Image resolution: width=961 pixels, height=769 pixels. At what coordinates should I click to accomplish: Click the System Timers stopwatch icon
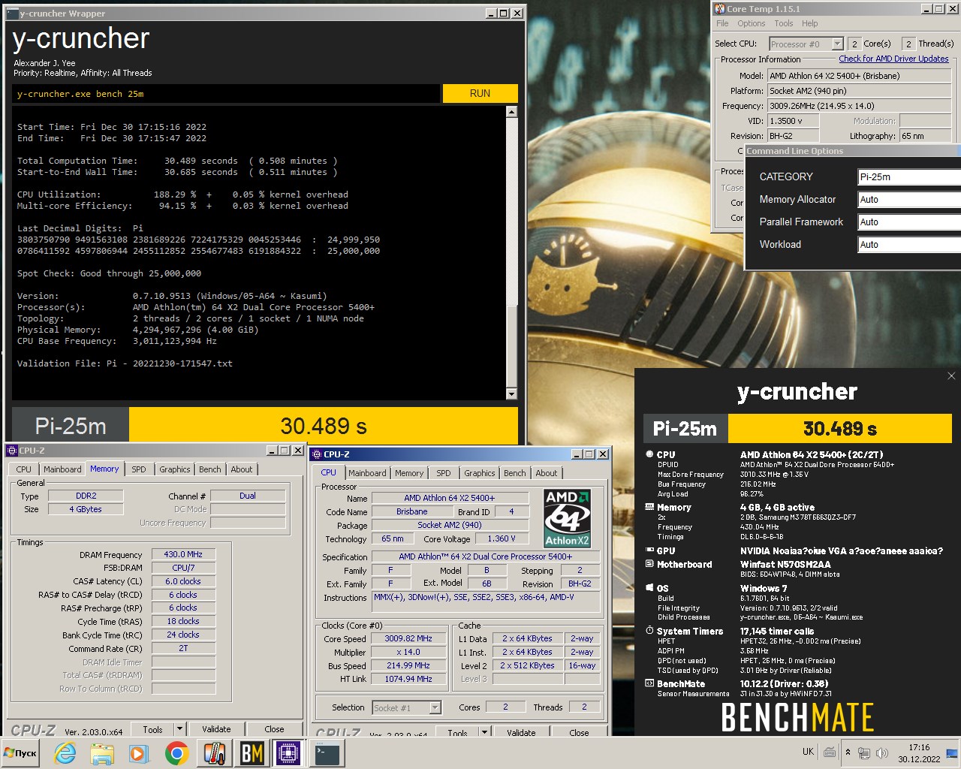point(649,631)
